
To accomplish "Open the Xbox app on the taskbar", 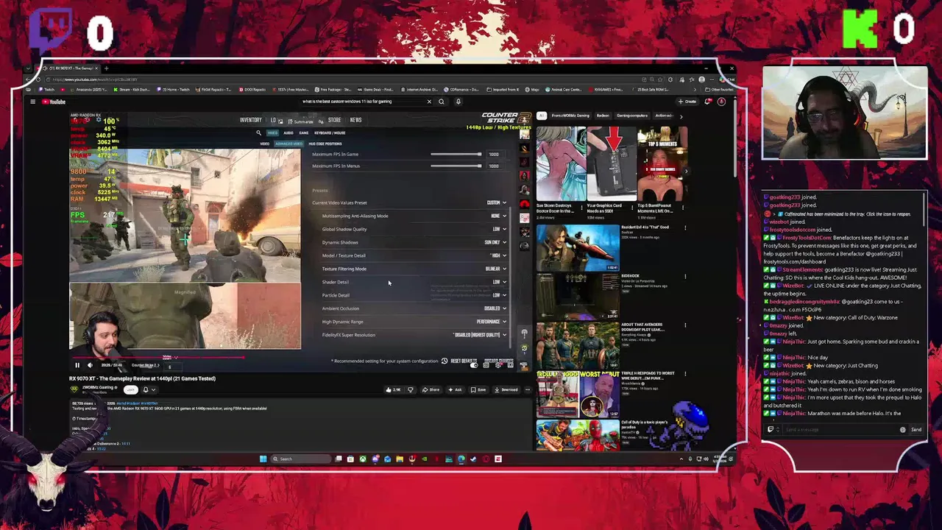I will coord(363,459).
